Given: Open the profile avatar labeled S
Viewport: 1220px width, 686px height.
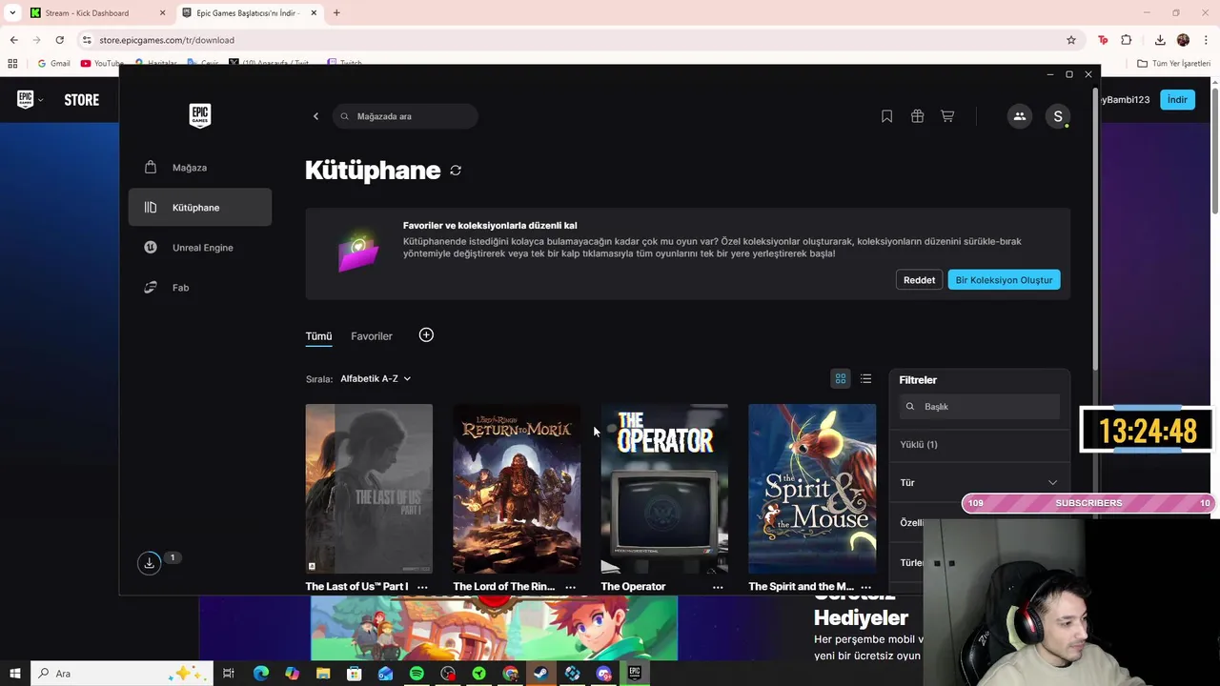Looking at the screenshot, I should [x=1057, y=116].
